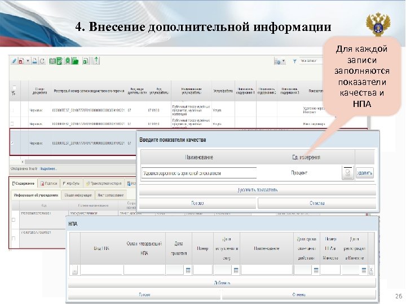Click the print document toolbar icon

click(34, 61)
